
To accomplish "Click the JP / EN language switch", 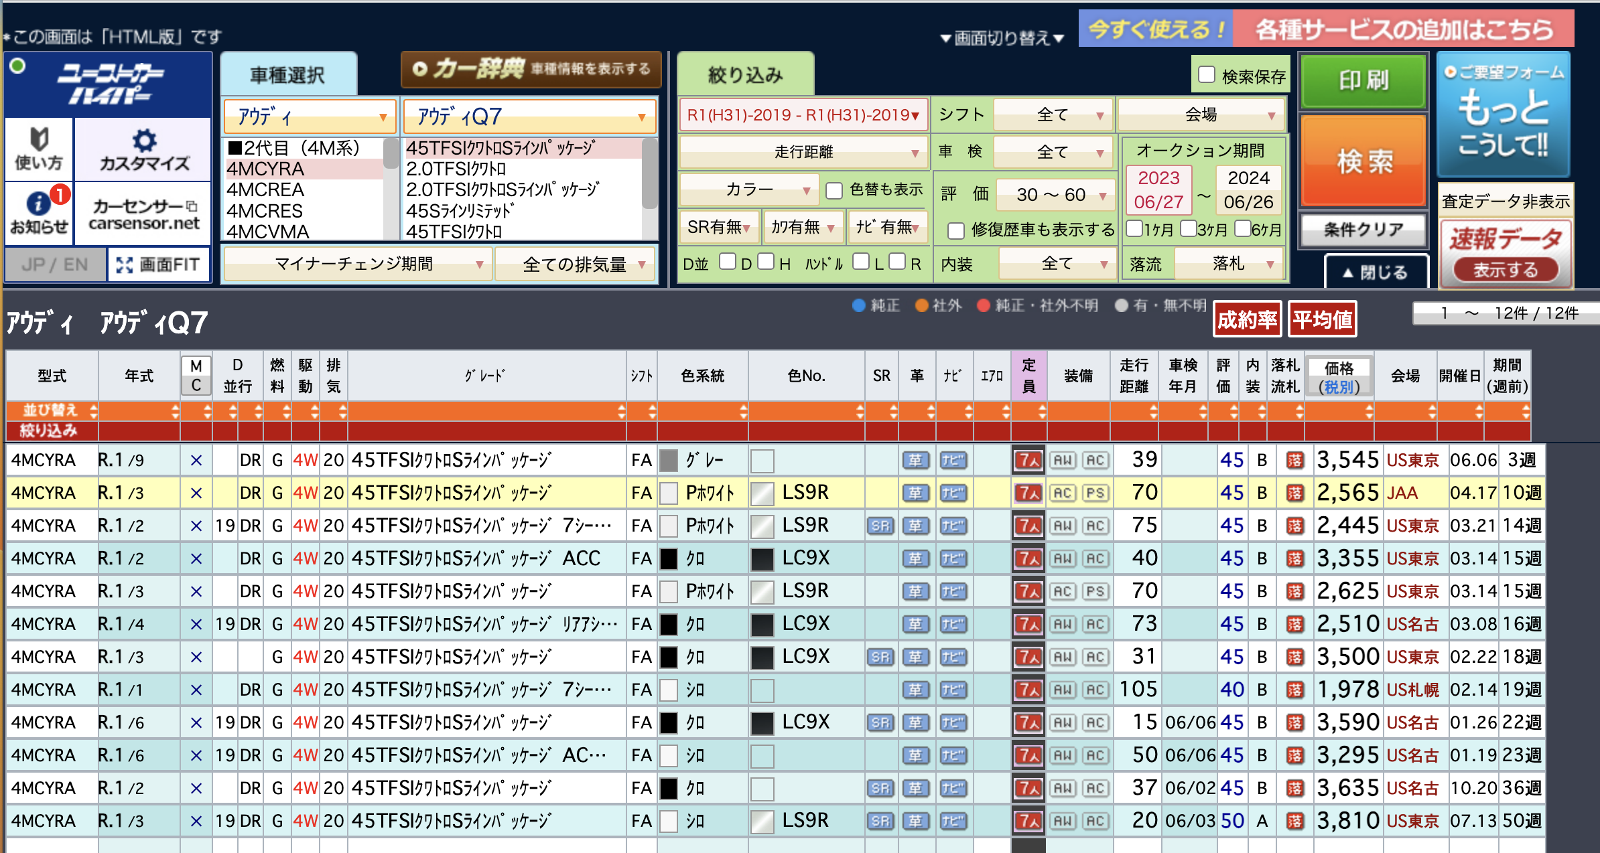I will pos(55,264).
